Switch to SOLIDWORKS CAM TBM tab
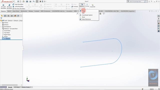The image size is (160, 90). (112, 11)
